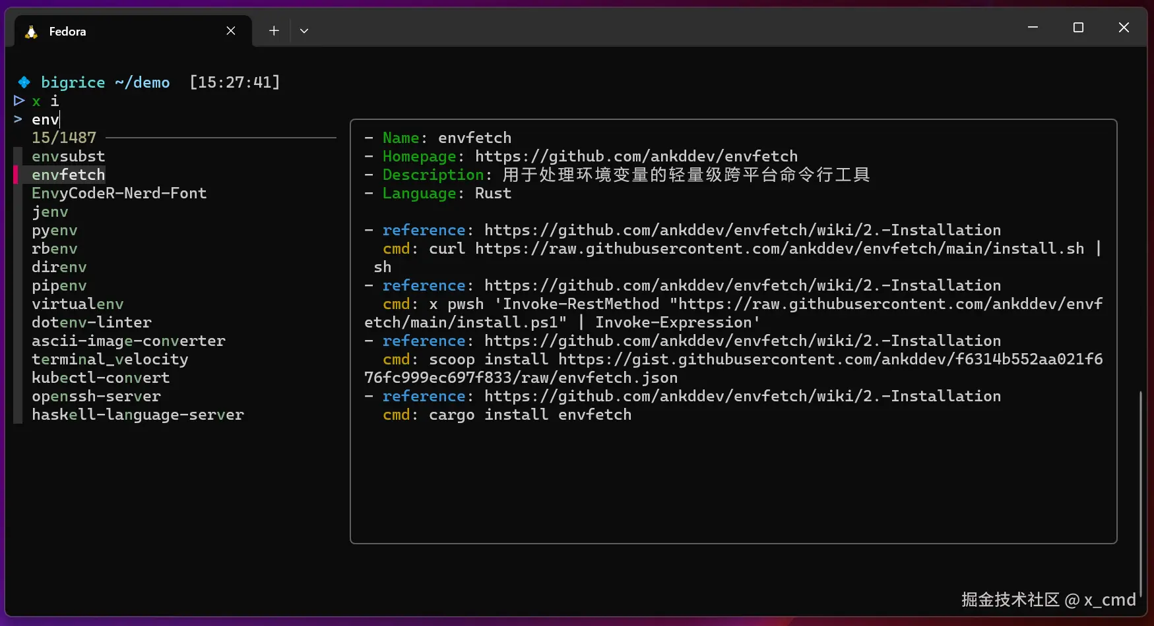
Task: Click the Name envfetch line
Action: [438, 138]
